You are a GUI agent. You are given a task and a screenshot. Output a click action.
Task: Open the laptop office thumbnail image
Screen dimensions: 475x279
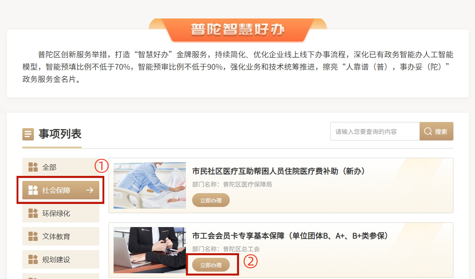(x=150, y=250)
